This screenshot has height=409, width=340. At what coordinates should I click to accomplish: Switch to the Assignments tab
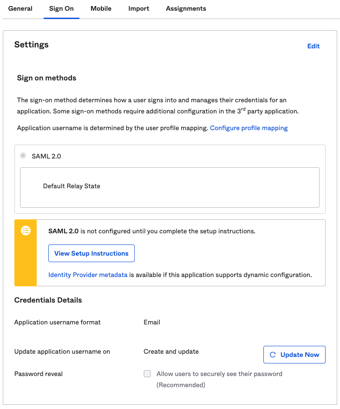click(x=186, y=8)
